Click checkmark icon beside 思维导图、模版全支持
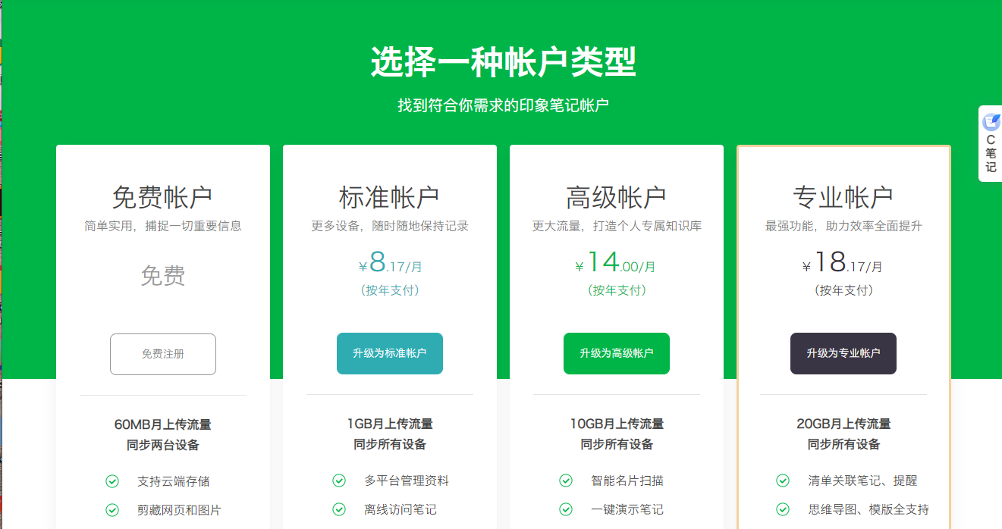 [783, 509]
